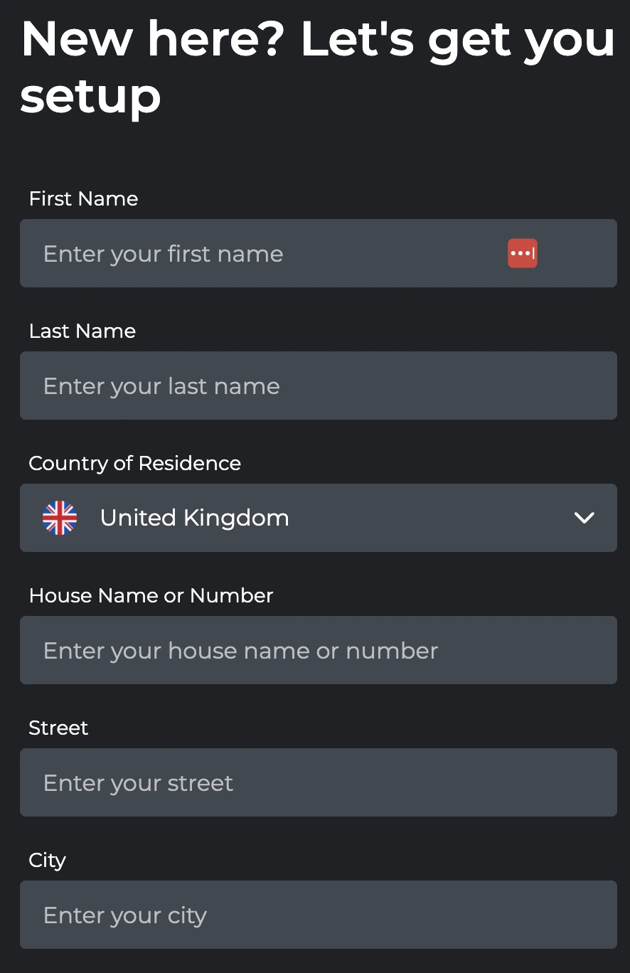The image size is (630, 973).
Task: Click the chevron on the country selector
Action: pyautogui.click(x=584, y=518)
